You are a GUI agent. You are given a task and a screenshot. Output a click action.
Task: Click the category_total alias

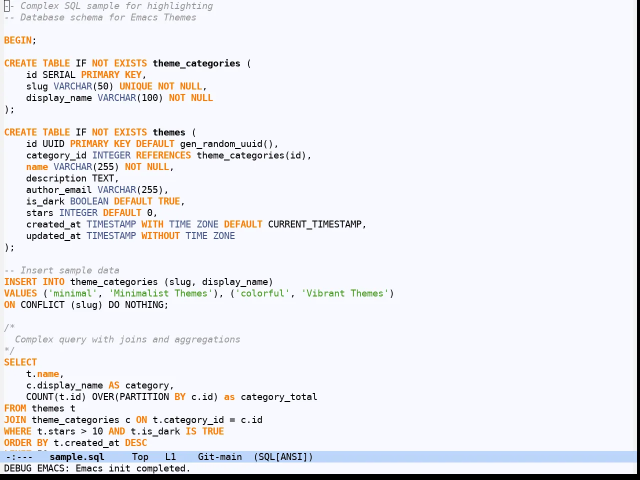coord(279,396)
